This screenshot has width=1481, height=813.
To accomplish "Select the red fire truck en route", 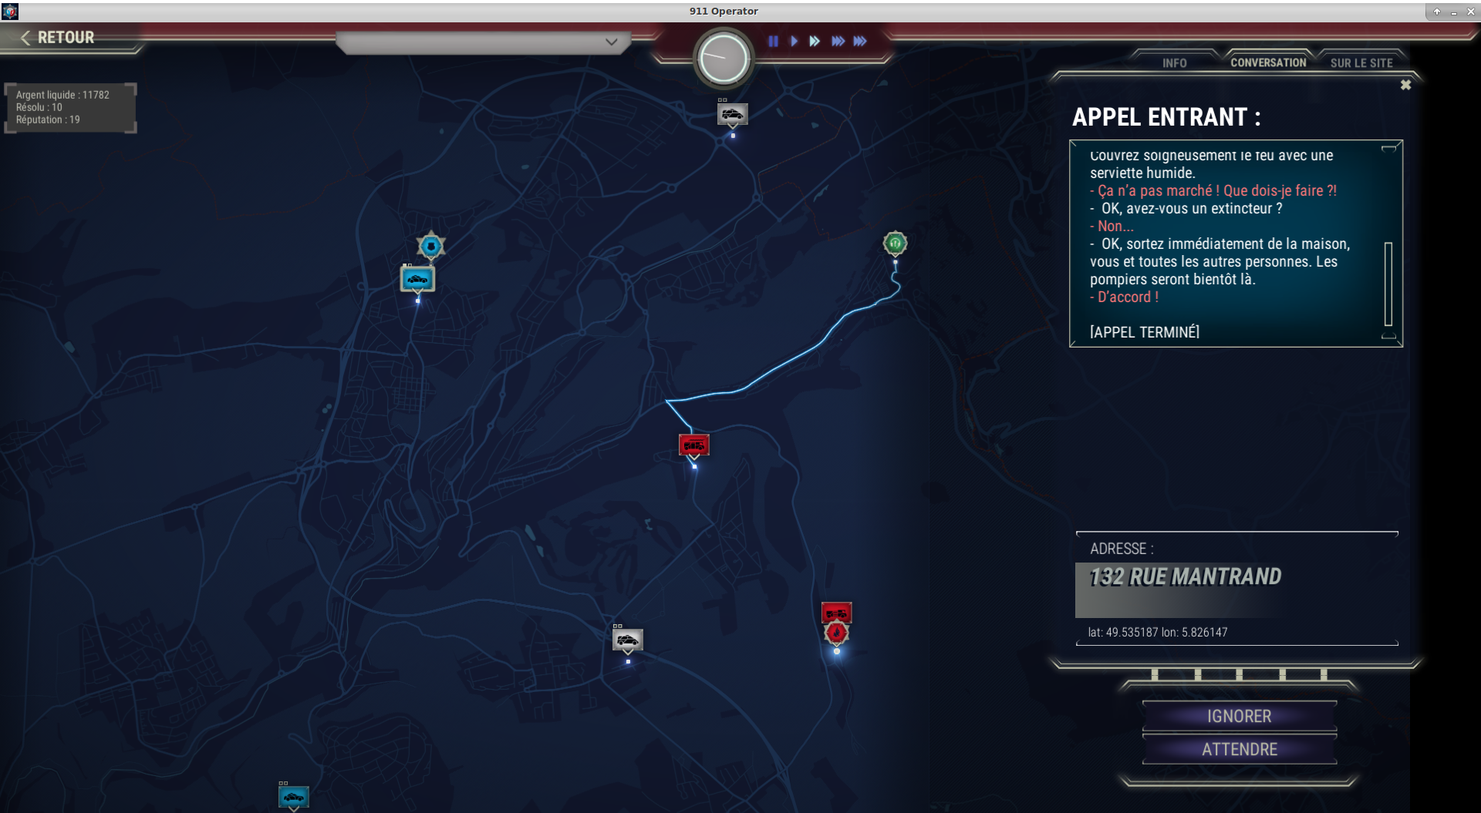I will click(x=694, y=445).
